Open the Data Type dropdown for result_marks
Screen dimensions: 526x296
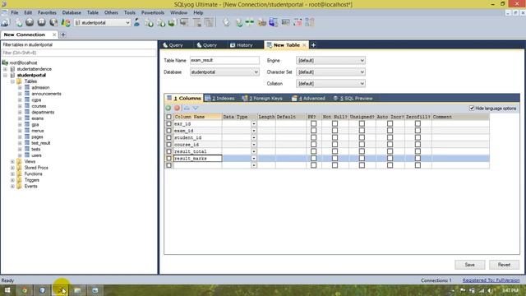(x=254, y=159)
